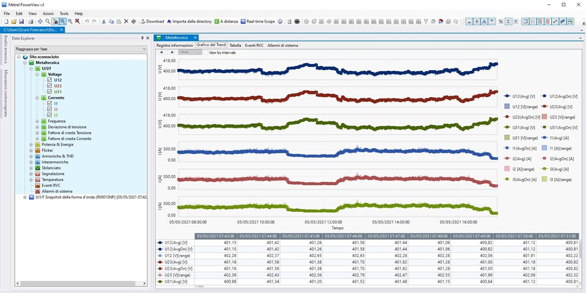Image resolution: width=586 pixels, height=293 pixels.
Task: Switch to the Tabella tab
Action: (235, 45)
